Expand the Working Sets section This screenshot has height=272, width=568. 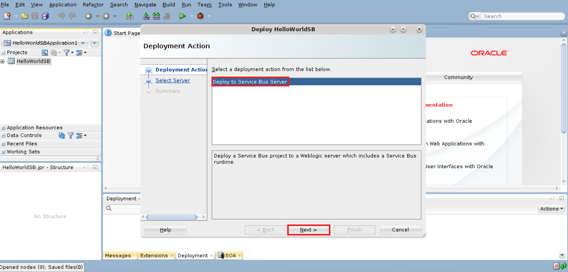[x=3, y=152]
